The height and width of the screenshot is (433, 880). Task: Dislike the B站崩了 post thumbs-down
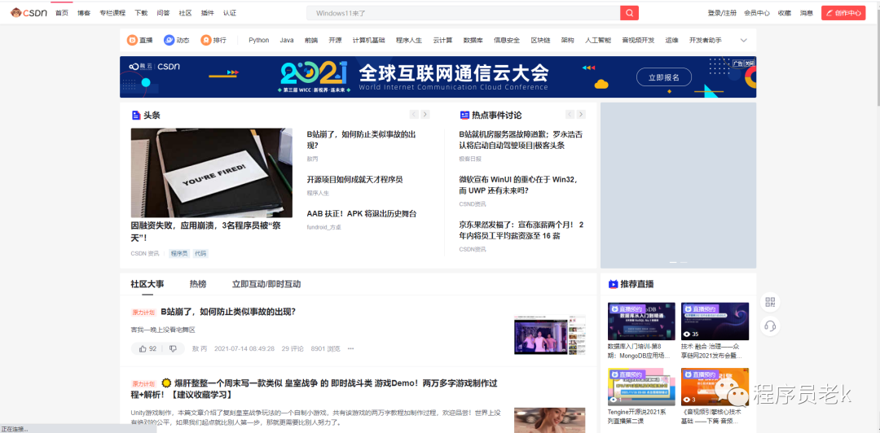click(x=173, y=348)
